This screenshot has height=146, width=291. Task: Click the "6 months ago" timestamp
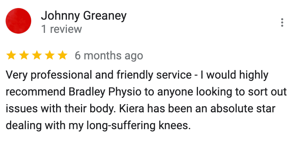109,56
